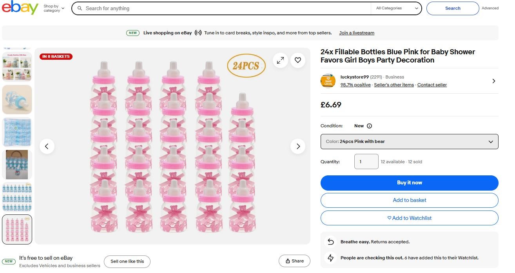
Task: Share this listing
Action: click(294, 261)
